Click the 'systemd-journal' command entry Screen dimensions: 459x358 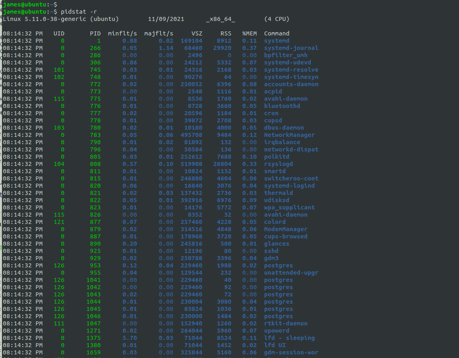pos(291,48)
